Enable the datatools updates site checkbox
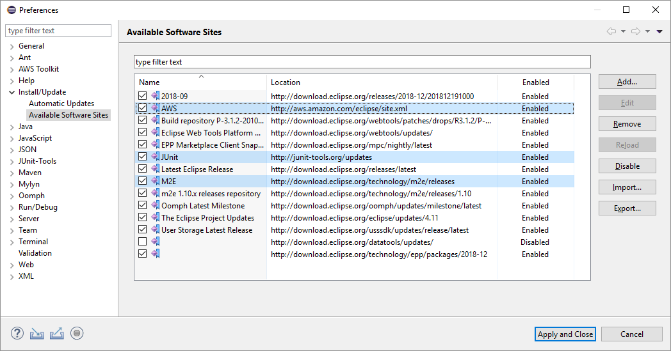The image size is (671, 351). [143, 242]
